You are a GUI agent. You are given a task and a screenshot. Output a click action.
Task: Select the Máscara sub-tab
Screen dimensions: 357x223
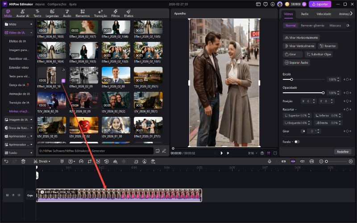(335, 25)
